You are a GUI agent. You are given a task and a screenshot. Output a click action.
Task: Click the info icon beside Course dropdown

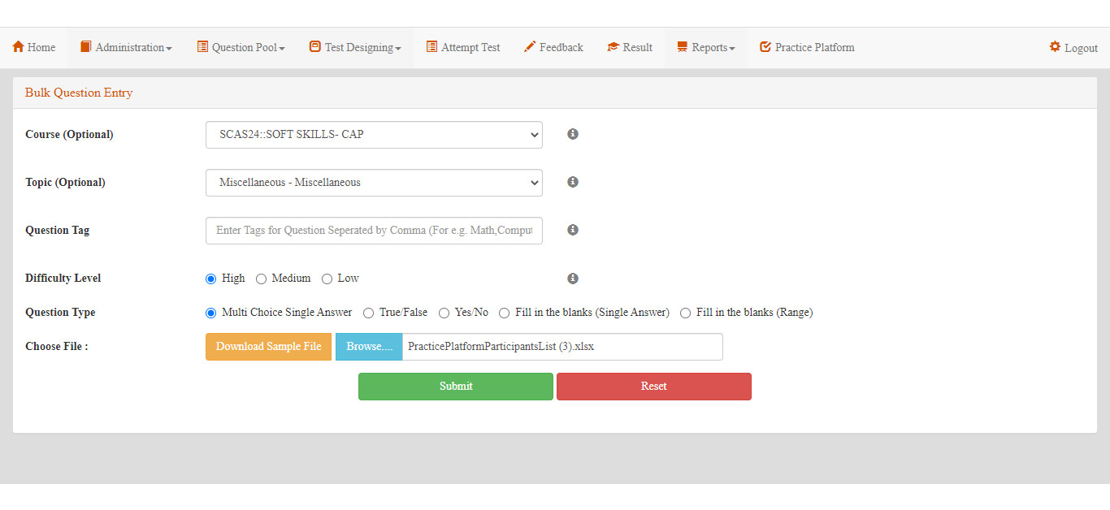(573, 134)
